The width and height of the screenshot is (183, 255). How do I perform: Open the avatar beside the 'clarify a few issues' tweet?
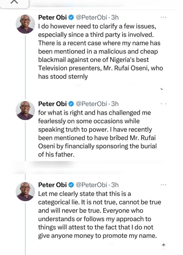[x=25, y=24]
